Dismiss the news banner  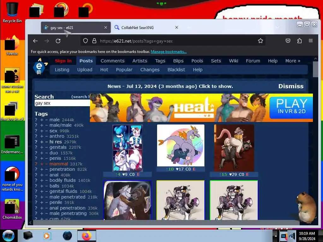(x=291, y=86)
